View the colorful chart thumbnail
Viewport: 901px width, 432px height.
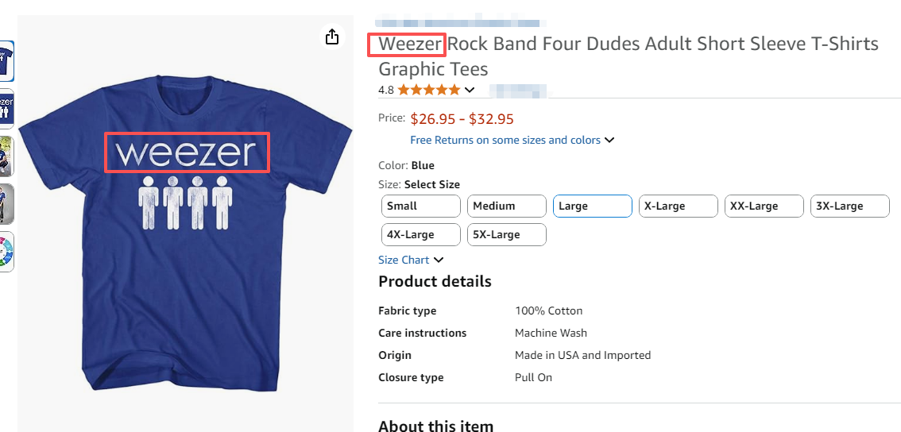(x=6, y=252)
